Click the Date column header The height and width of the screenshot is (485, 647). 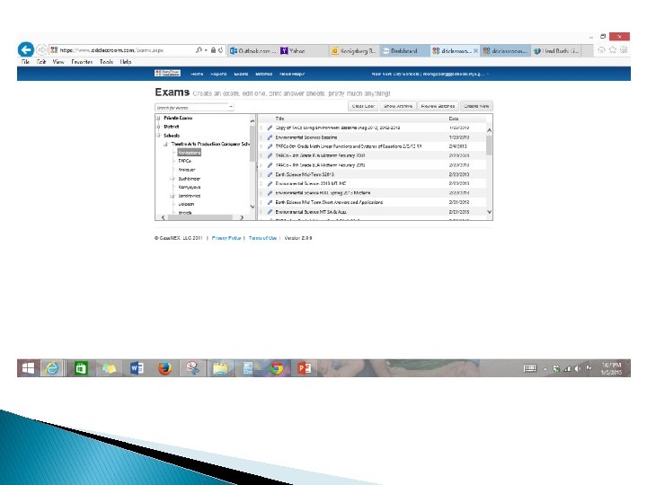pyautogui.click(x=454, y=119)
